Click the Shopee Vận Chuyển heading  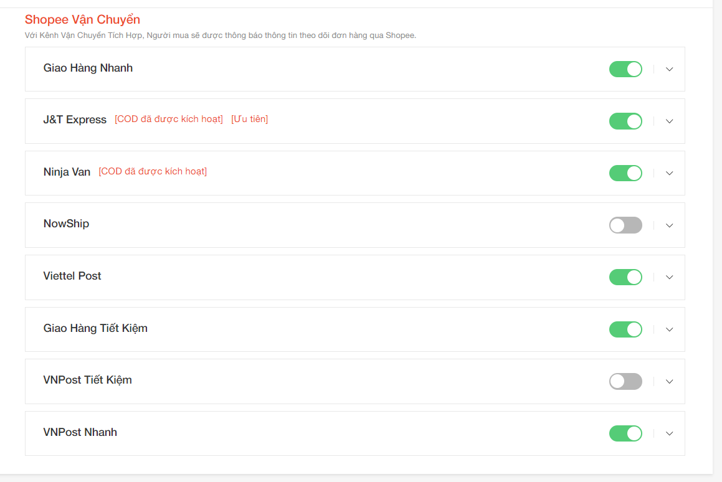point(82,20)
